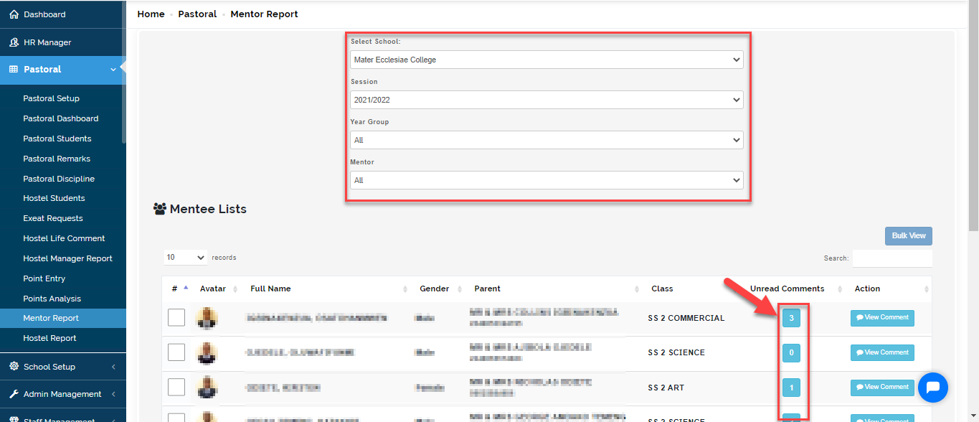Go to Pastoral Discipline page

click(59, 179)
